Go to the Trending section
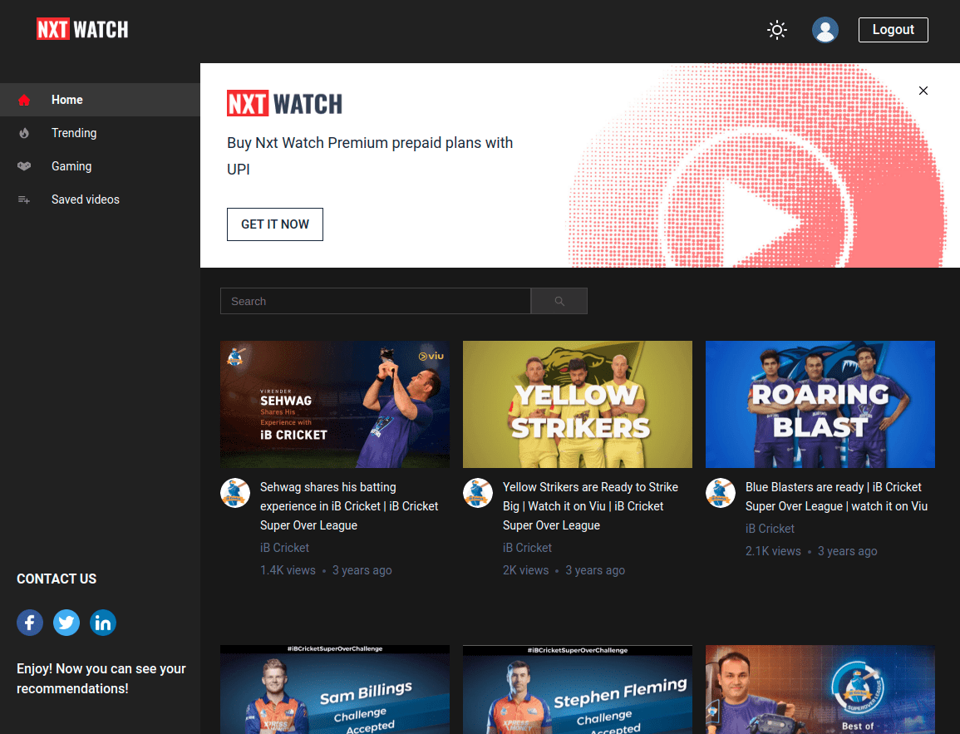 (x=100, y=133)
